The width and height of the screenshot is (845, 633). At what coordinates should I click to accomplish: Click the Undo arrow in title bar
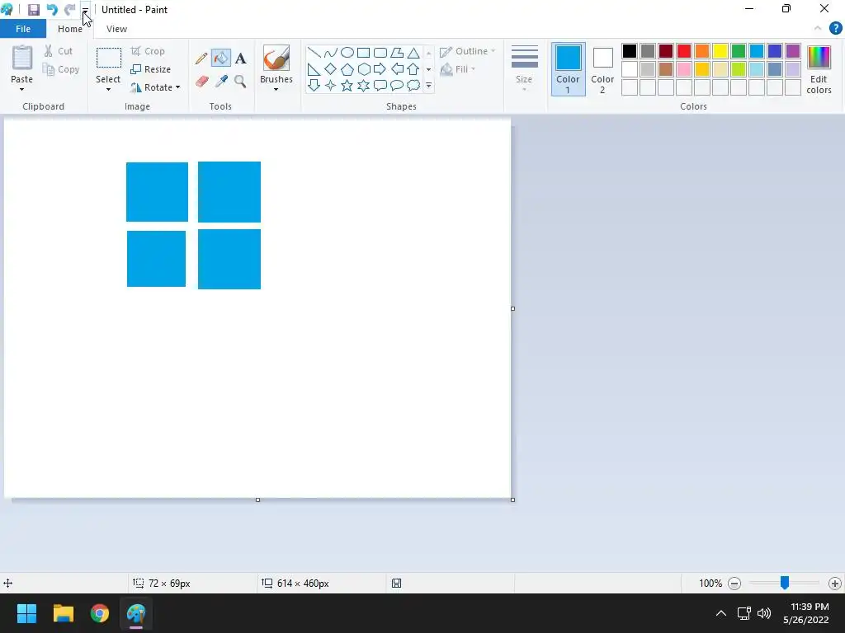(52, 10)
